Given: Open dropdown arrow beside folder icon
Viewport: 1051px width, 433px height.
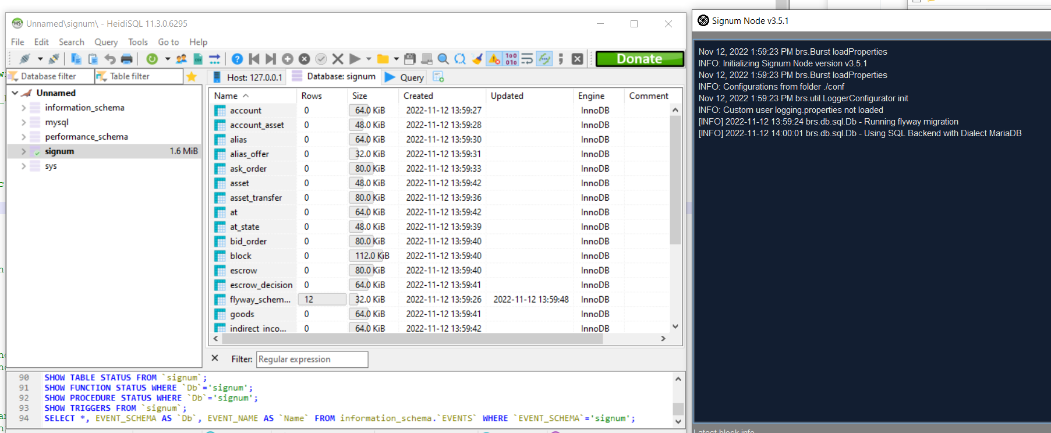Looking at the screenshot, I should 397,59.
